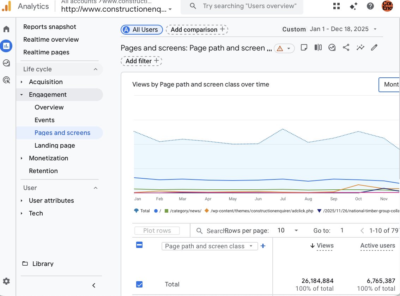This screenshot has width=400, height=296.
Task: Uncheck the Total row checkbox
Action: coord(139,284)
